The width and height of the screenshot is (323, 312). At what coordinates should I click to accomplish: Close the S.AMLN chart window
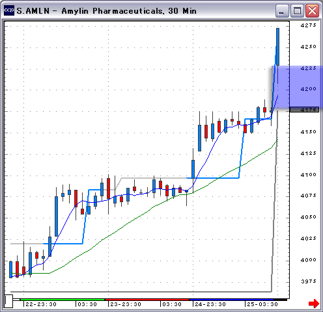[x=312, y=10]
